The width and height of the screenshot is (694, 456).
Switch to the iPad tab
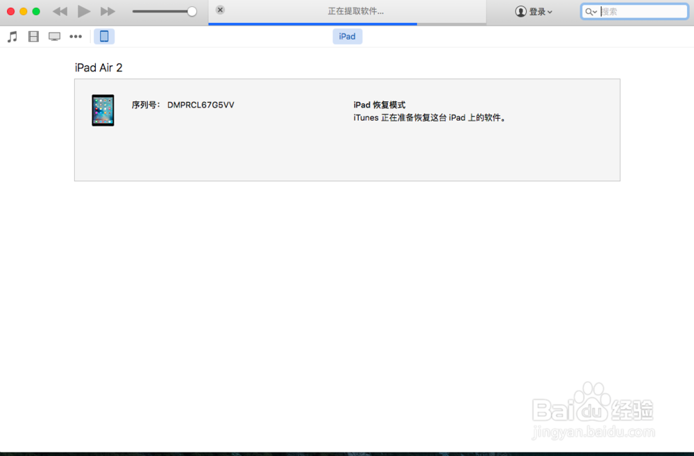(x=347, y=36)
